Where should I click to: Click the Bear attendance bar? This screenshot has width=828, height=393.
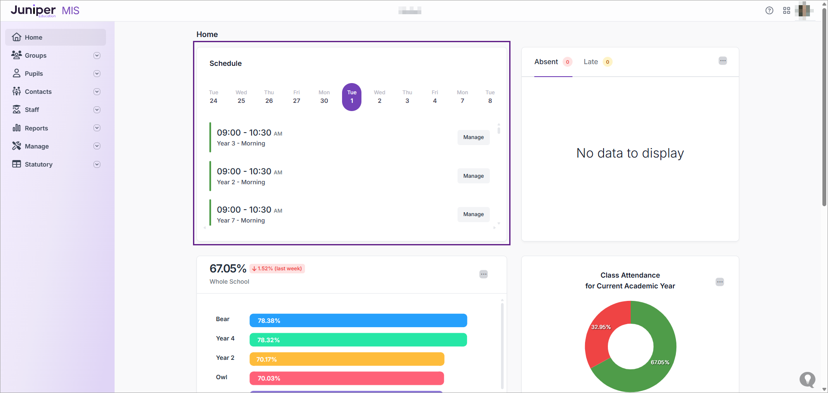click(358, 320)
